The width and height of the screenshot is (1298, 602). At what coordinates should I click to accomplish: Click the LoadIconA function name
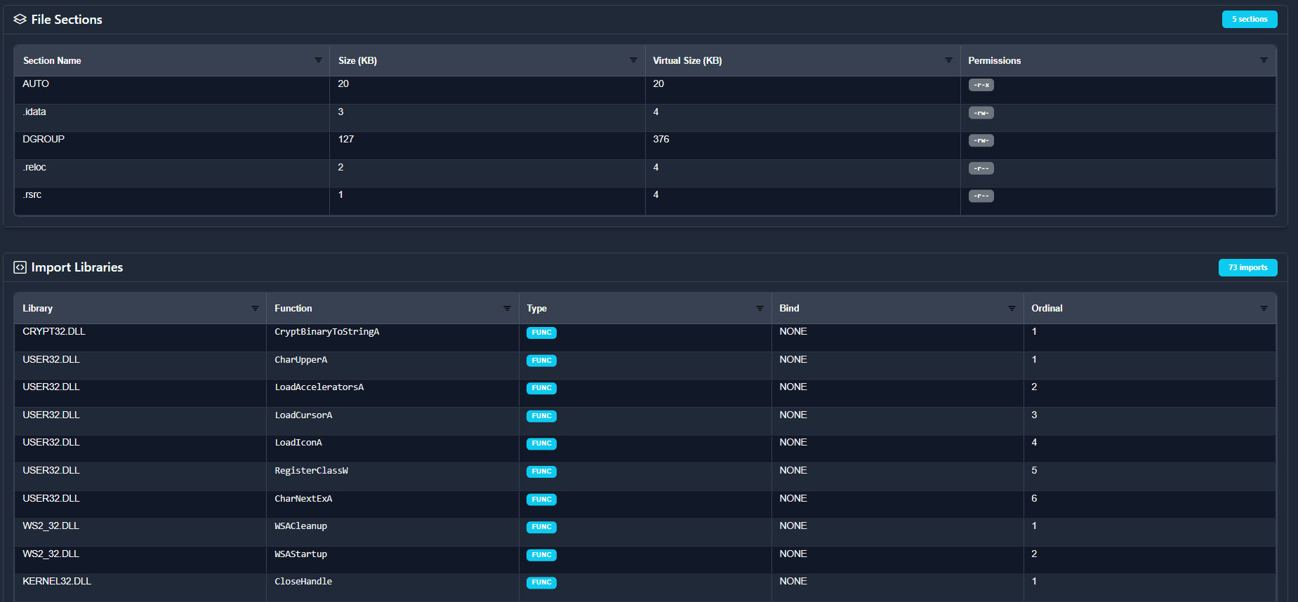298,443
